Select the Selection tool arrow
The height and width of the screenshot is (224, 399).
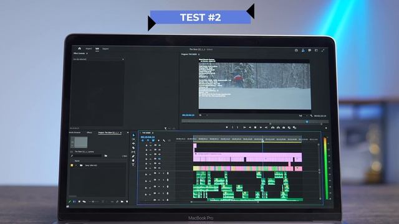pyautogui.click(x=133, y=135)
